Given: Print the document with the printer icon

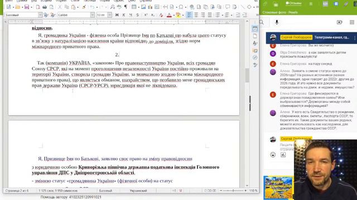Looking at the screenshot, I should [45, 7].
